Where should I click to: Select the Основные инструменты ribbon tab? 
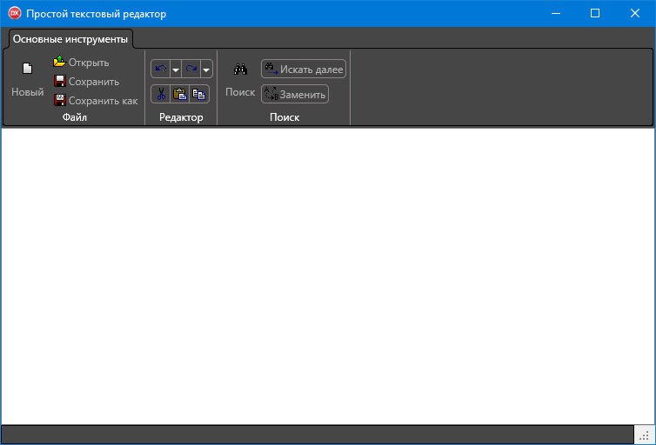70,39
